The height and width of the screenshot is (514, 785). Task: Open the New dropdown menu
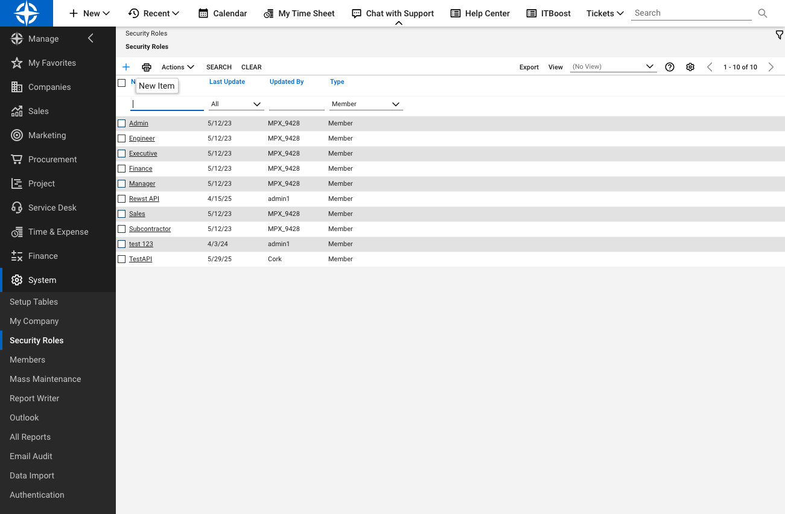click(89, 13)
